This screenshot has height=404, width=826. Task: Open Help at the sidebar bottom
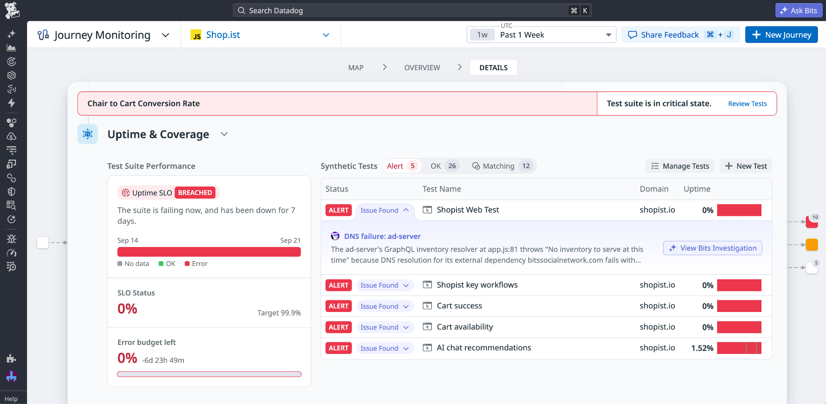[x=11, y=399]
